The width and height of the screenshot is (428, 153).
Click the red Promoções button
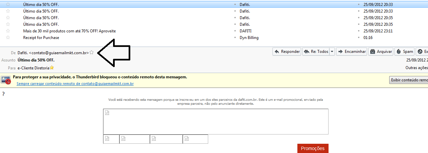(x=313, y=148)
